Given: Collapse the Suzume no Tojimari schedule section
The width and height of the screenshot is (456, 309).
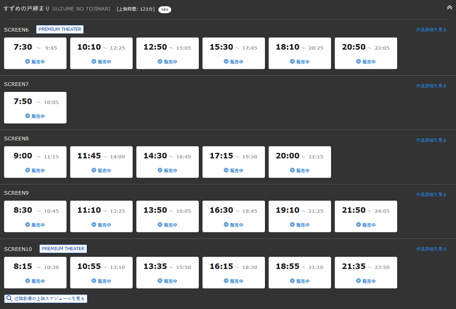Looking at the screenshot, I should [x=449, y=7].
